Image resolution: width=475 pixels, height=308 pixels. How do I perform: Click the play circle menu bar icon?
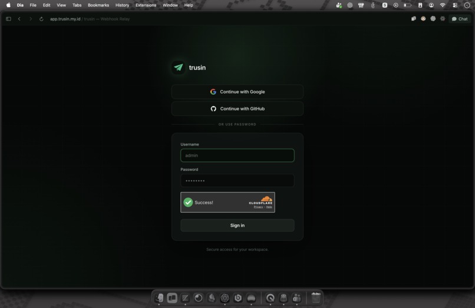click(x=395, y=5)
